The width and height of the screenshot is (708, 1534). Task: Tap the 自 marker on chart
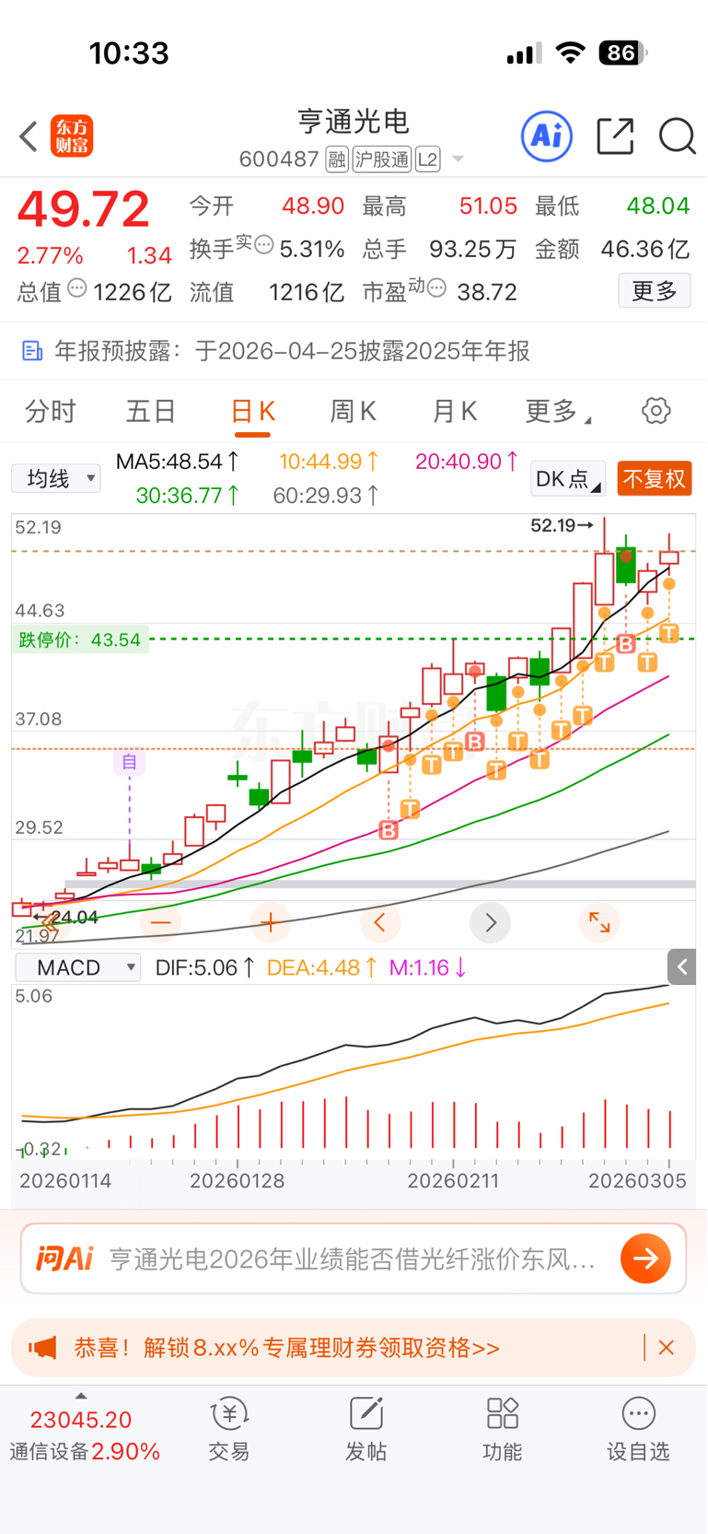pyautogui.click(x=130, y=762)
